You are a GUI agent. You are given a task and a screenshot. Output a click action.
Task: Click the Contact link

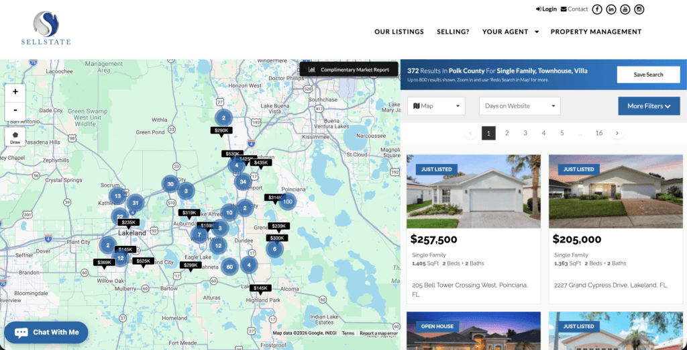(574, 9)
